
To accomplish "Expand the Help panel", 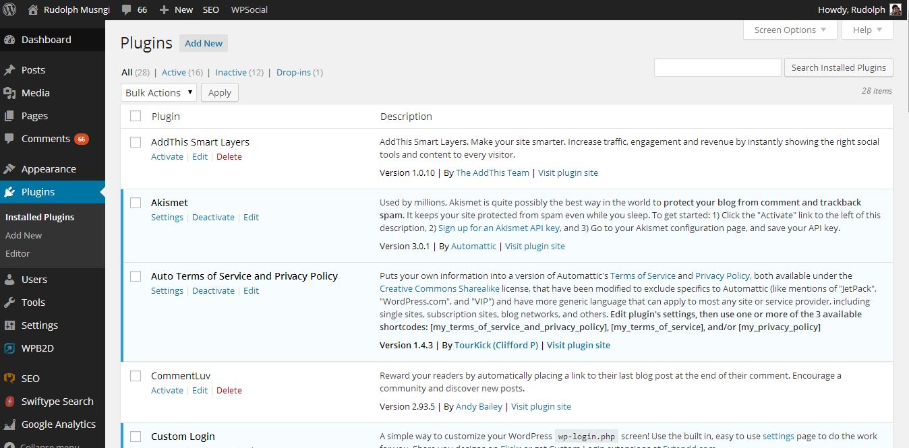I will pyautogui.click(x=867, y=30).
